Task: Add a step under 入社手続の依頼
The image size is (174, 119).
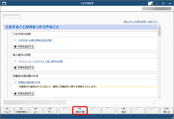Action: pyautogui.click(x=24, y=47)
